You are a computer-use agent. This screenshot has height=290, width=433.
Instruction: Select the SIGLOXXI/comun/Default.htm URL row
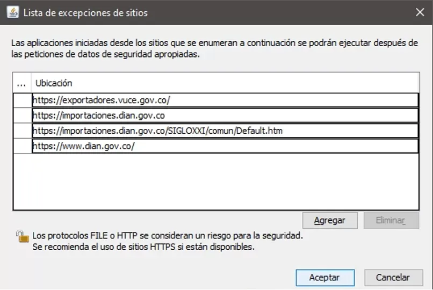(x=225, y=131)
